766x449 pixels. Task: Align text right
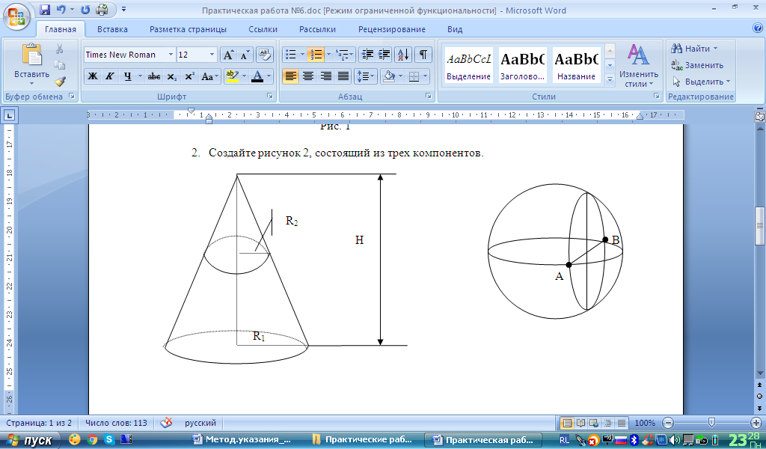[x=326, y=76]
